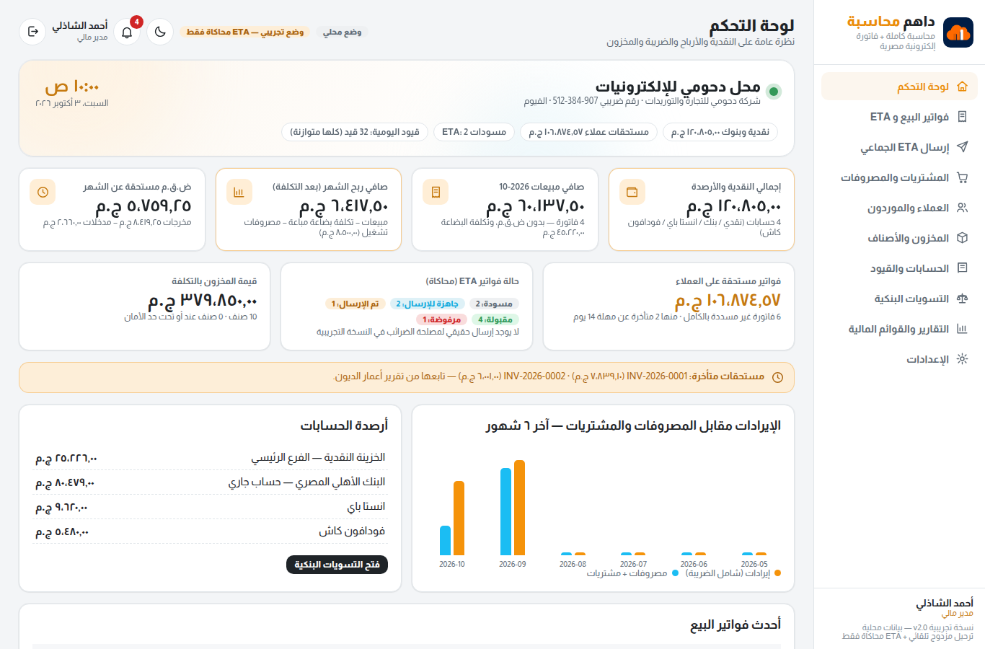The image size is (985, 649).
Task: Click the فتح التسويات البنكية button
Action: pos(337,565)
